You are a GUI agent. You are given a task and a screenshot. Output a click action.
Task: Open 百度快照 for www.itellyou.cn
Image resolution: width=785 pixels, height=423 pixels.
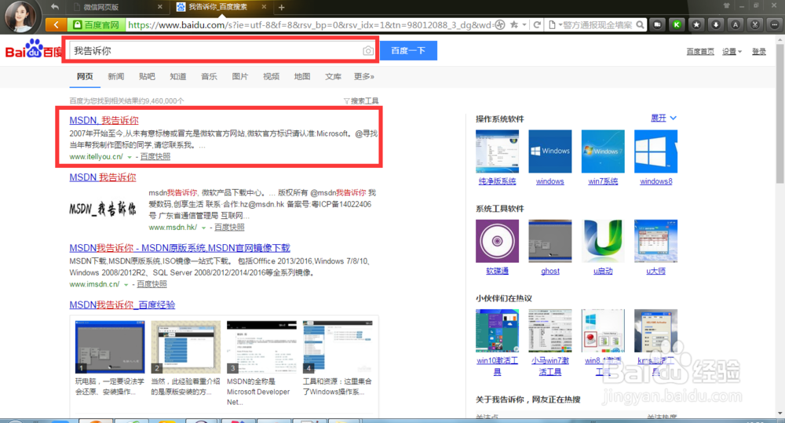pos(155,157)
